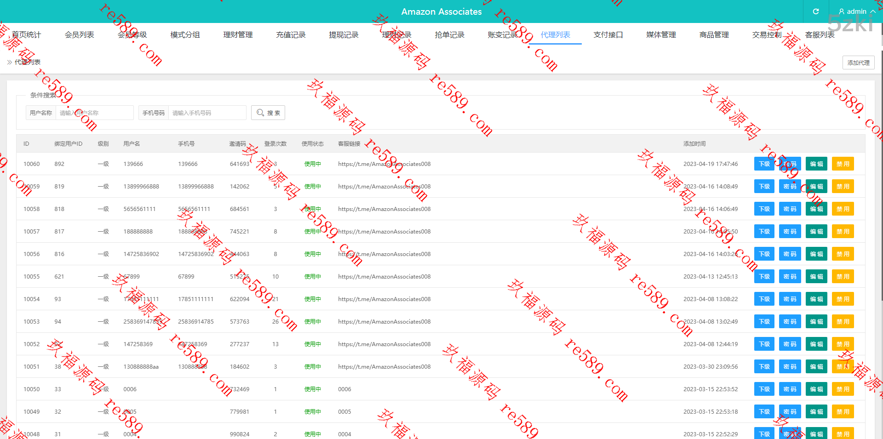
Task: Click the search button with magnifier icon
Action: tap(268, 113)
